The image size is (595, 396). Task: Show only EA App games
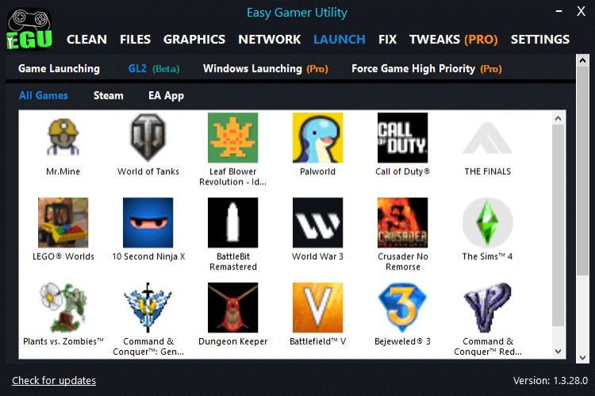167,96
